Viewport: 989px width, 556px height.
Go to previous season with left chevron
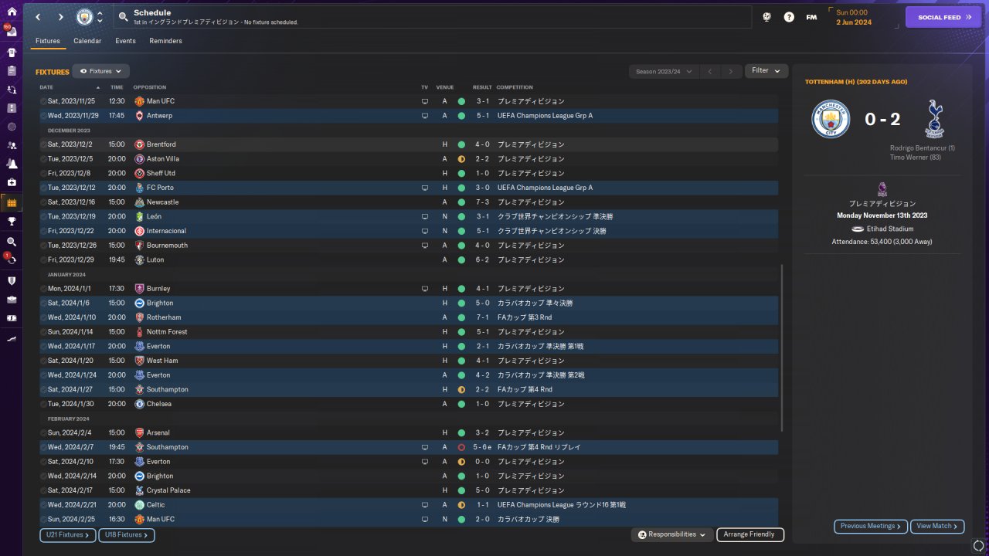(x=710, y=72)
